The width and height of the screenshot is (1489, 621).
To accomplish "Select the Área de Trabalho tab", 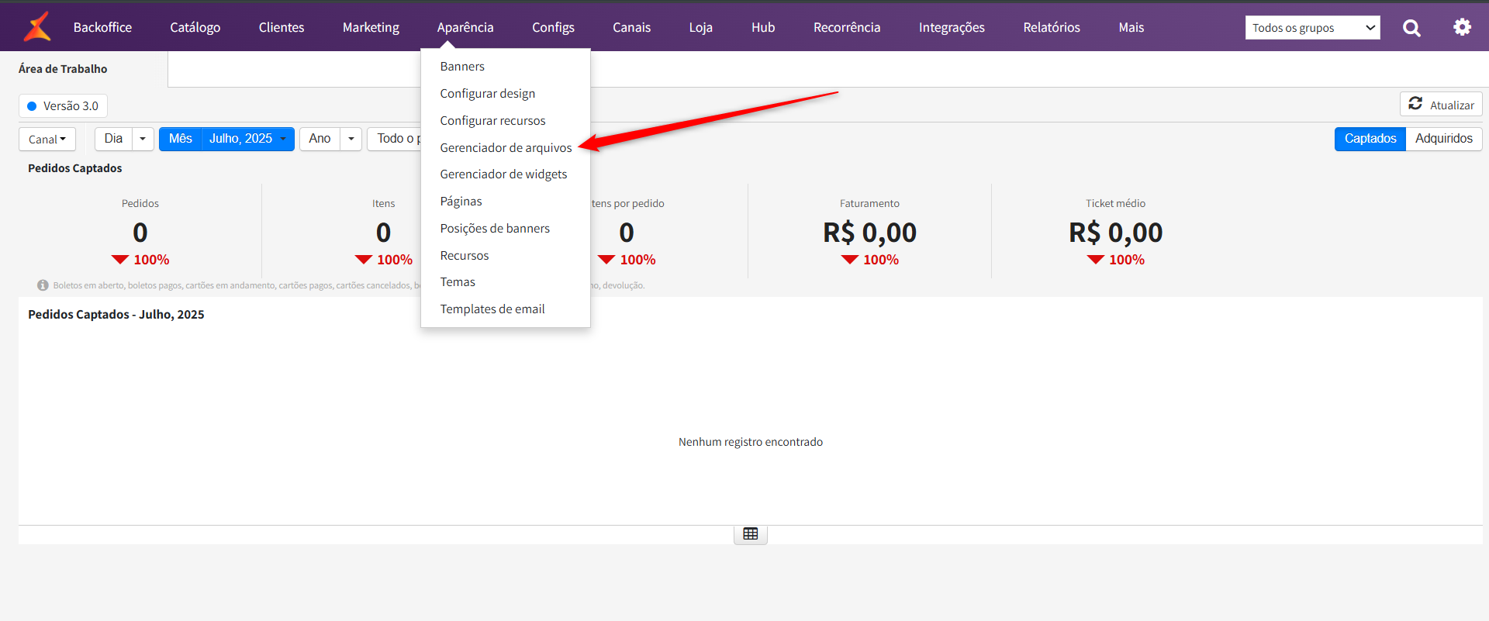I will (x=63, y=69).
